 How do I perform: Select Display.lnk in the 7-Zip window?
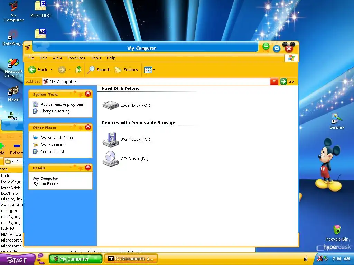click(12, 199)
